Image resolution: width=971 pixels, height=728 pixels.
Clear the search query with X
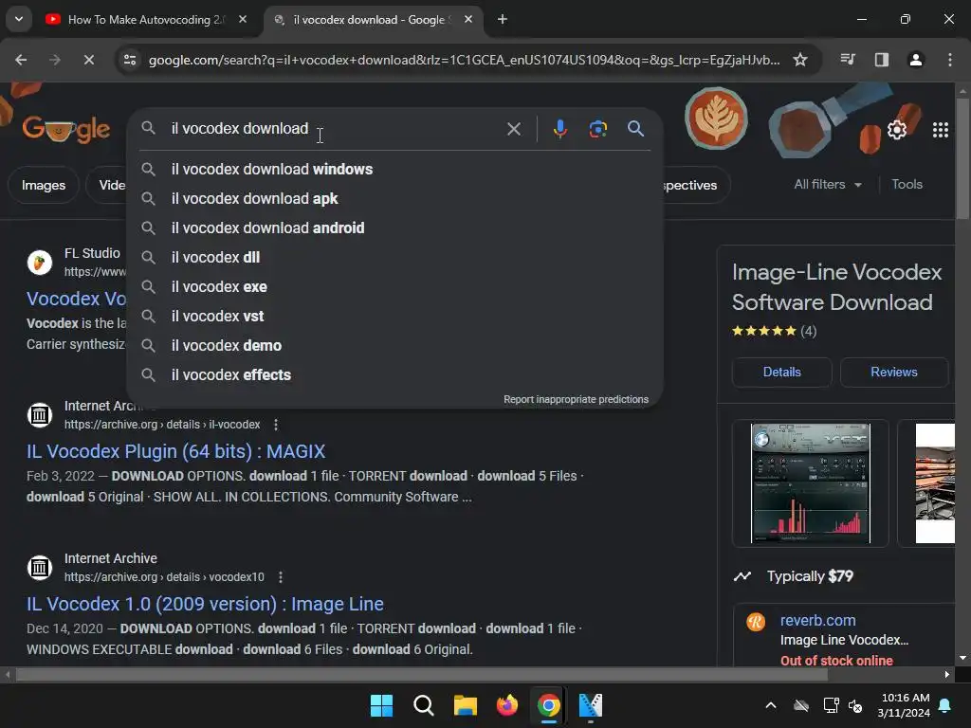pos(513,129)
